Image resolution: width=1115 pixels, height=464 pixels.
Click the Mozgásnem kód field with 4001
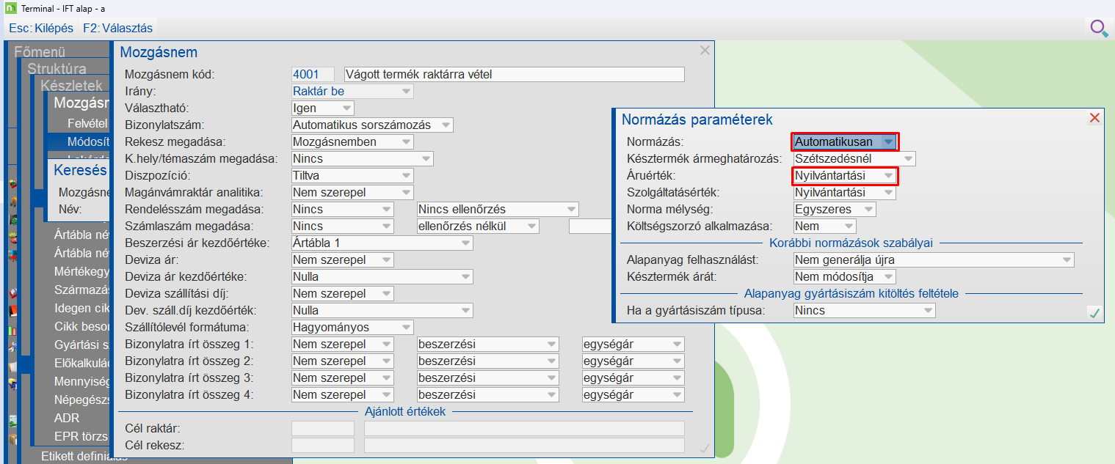(313, 74)
